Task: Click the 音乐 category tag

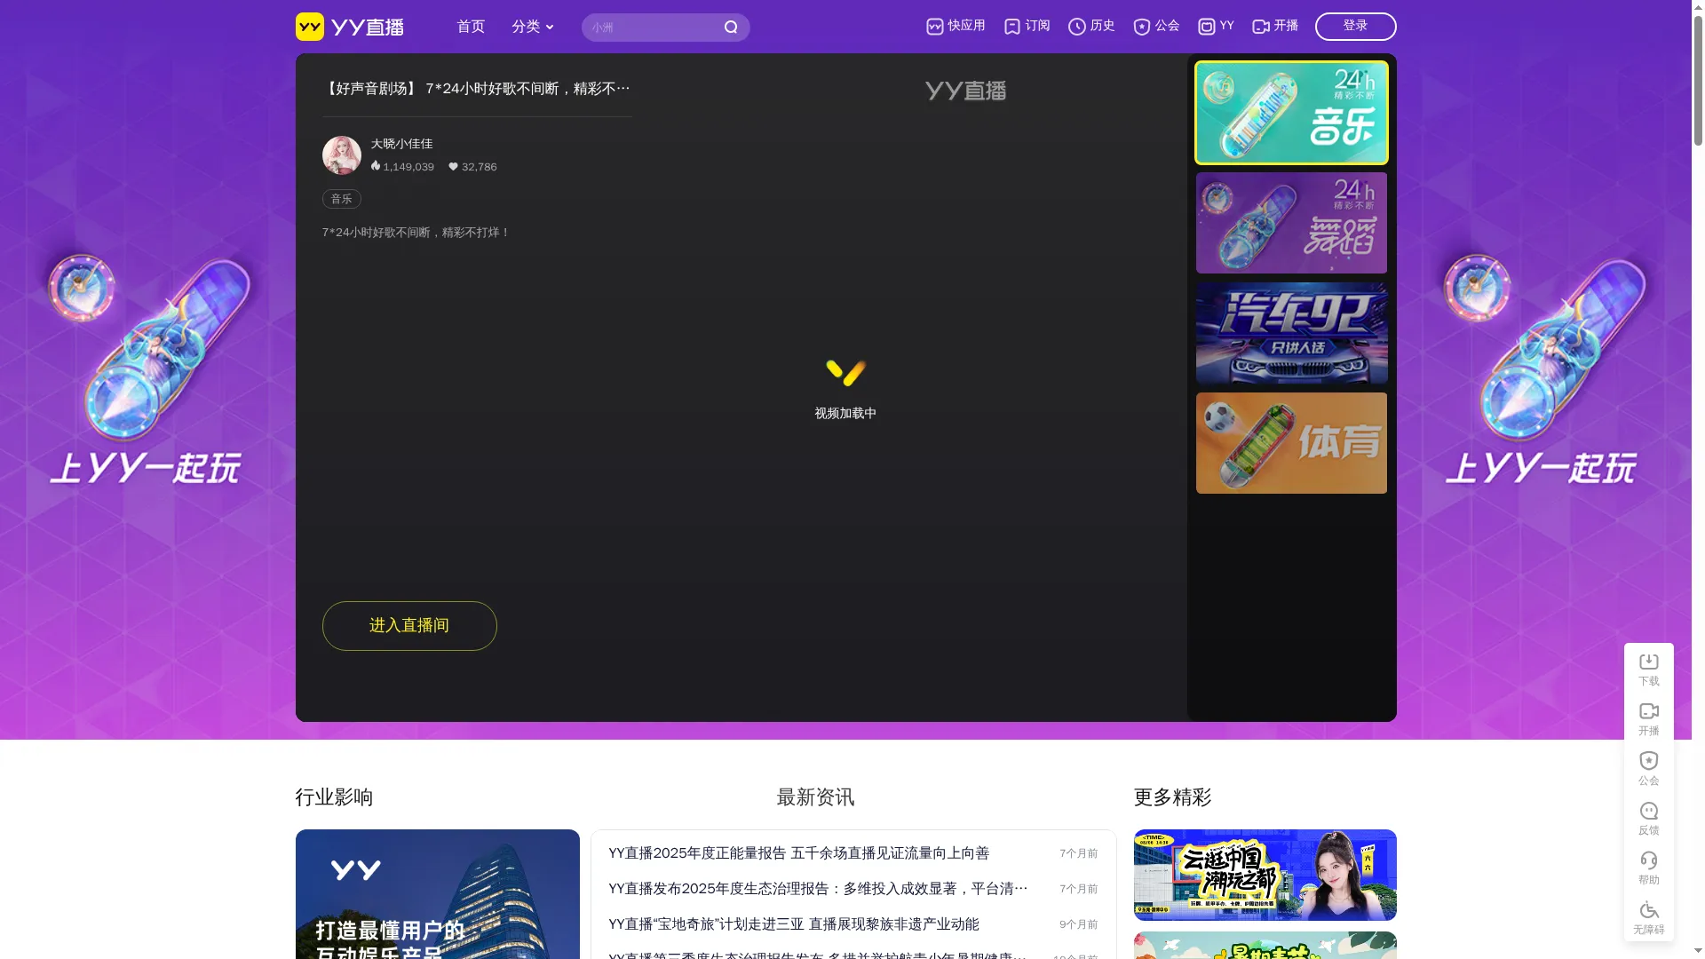Action: [342, 199]
